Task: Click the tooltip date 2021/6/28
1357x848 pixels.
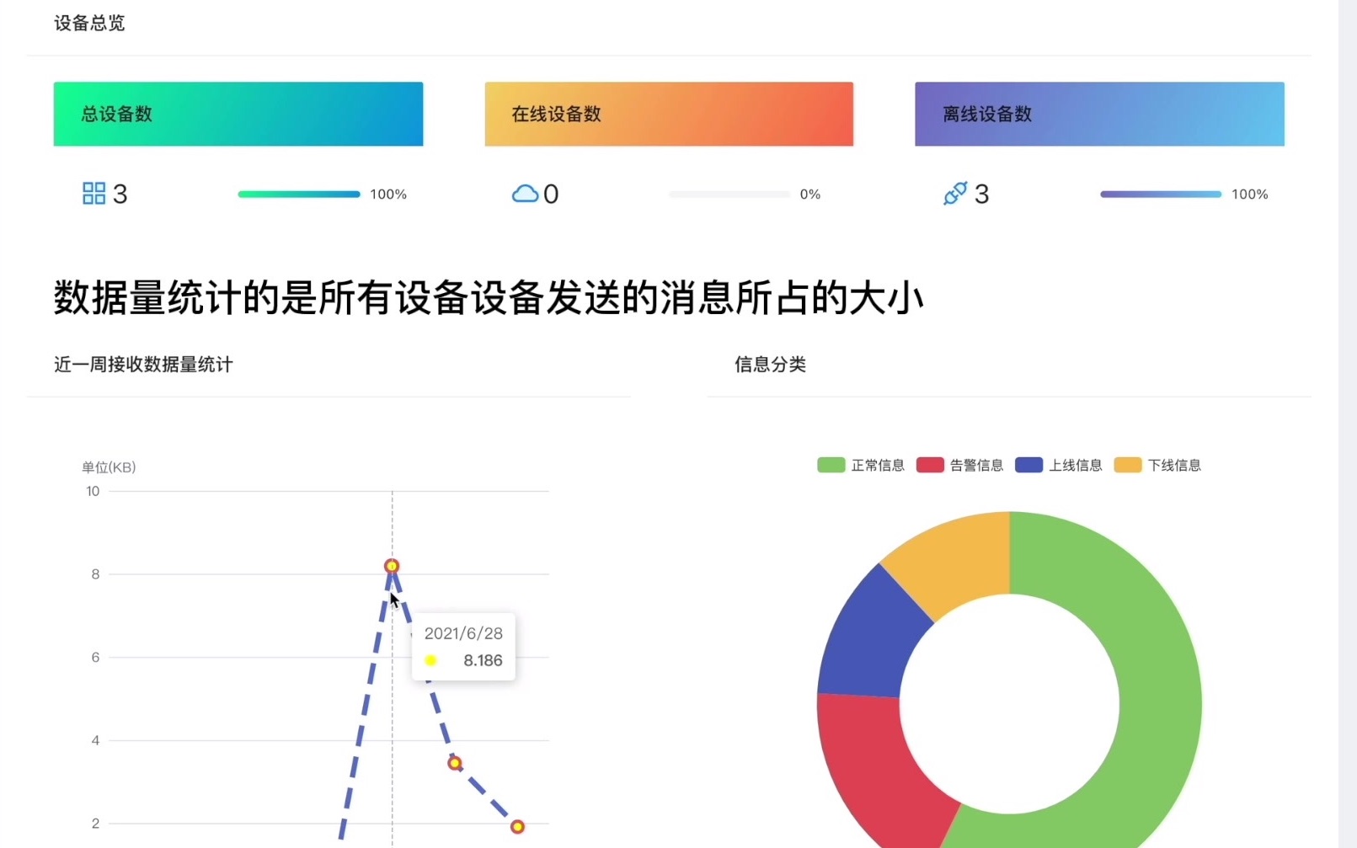Action: click(x=463, y=633)
